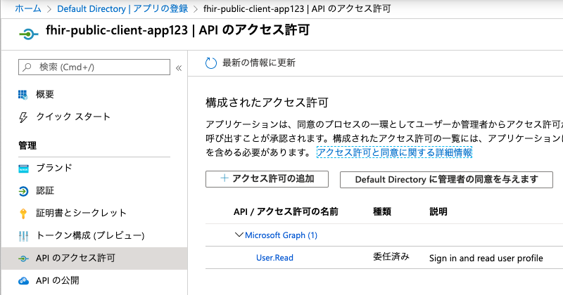Open アクセス許可と同意に関する詳細情報 link
The height and width of the screenshot is (295, 563).
pos(394,152)
